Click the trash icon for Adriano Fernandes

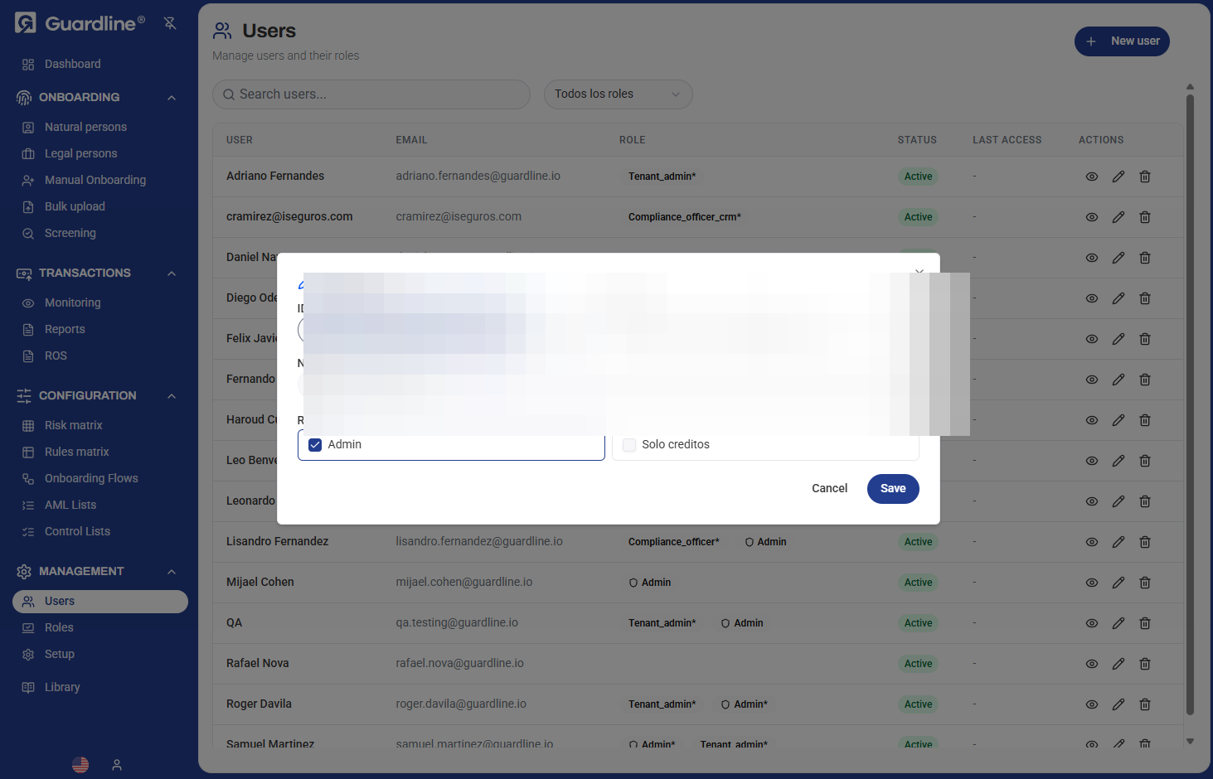tap(1145, 176)
